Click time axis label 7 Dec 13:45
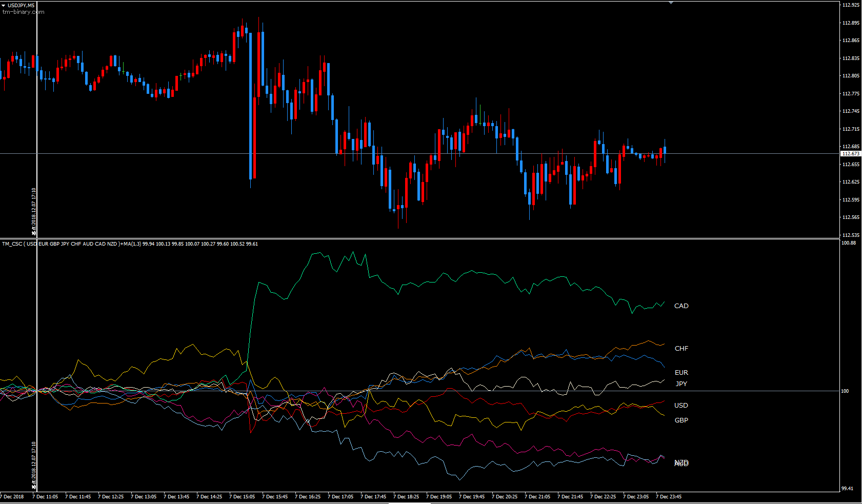The height and width of the screenshot is (504, 862). click(x=176, y=497)
